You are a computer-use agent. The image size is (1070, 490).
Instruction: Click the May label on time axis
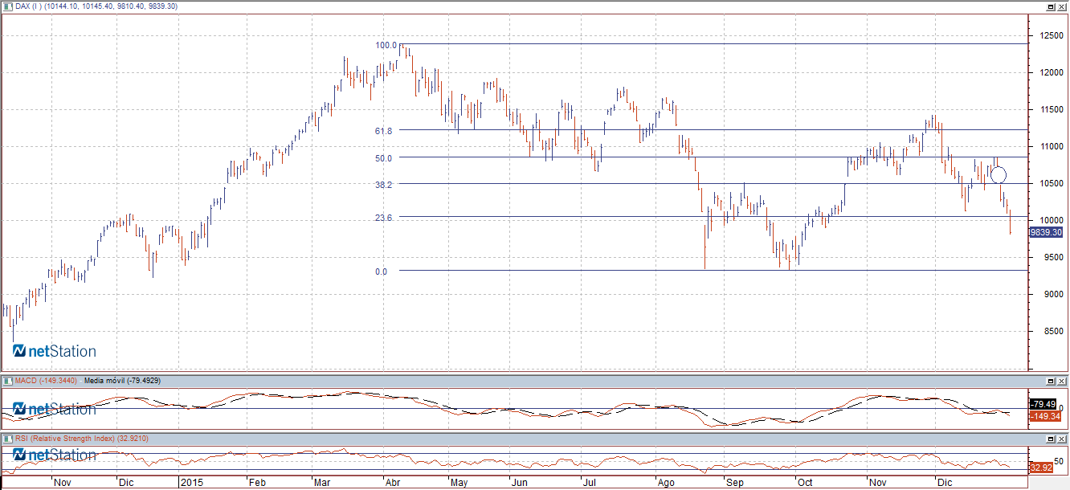pyautogui.click(x=459, y=484)
